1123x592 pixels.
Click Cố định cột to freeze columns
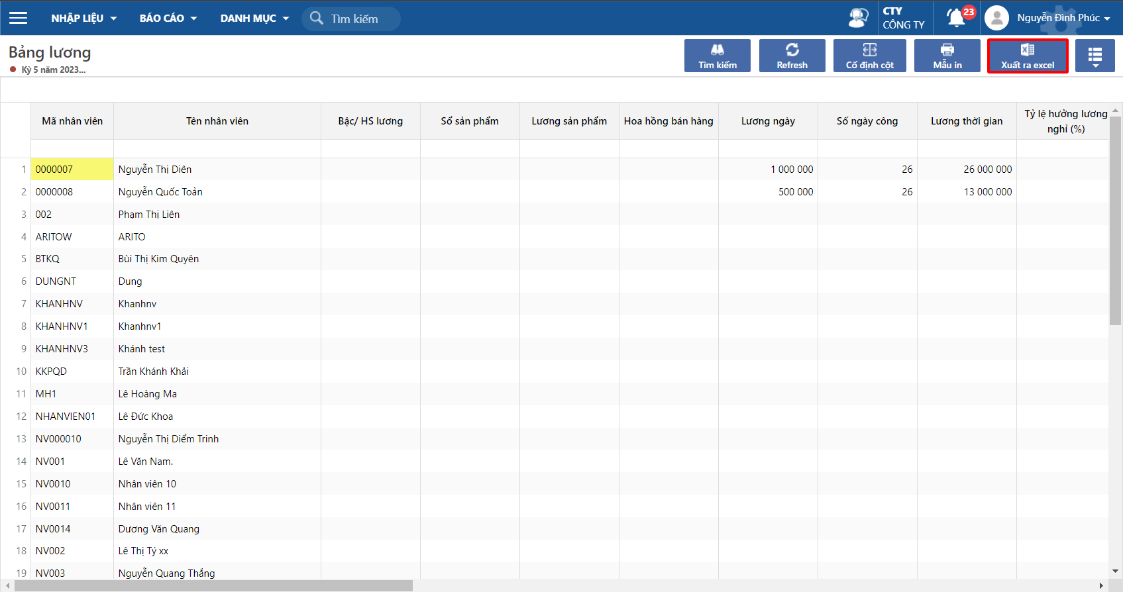pos(869,56)
